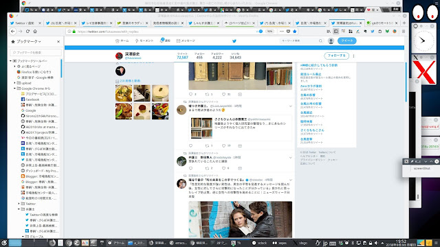This screenshot has width=440, height=247.
Task: Collapse the Google Chrome bookmark folder
Action: [x=14, y=89]
